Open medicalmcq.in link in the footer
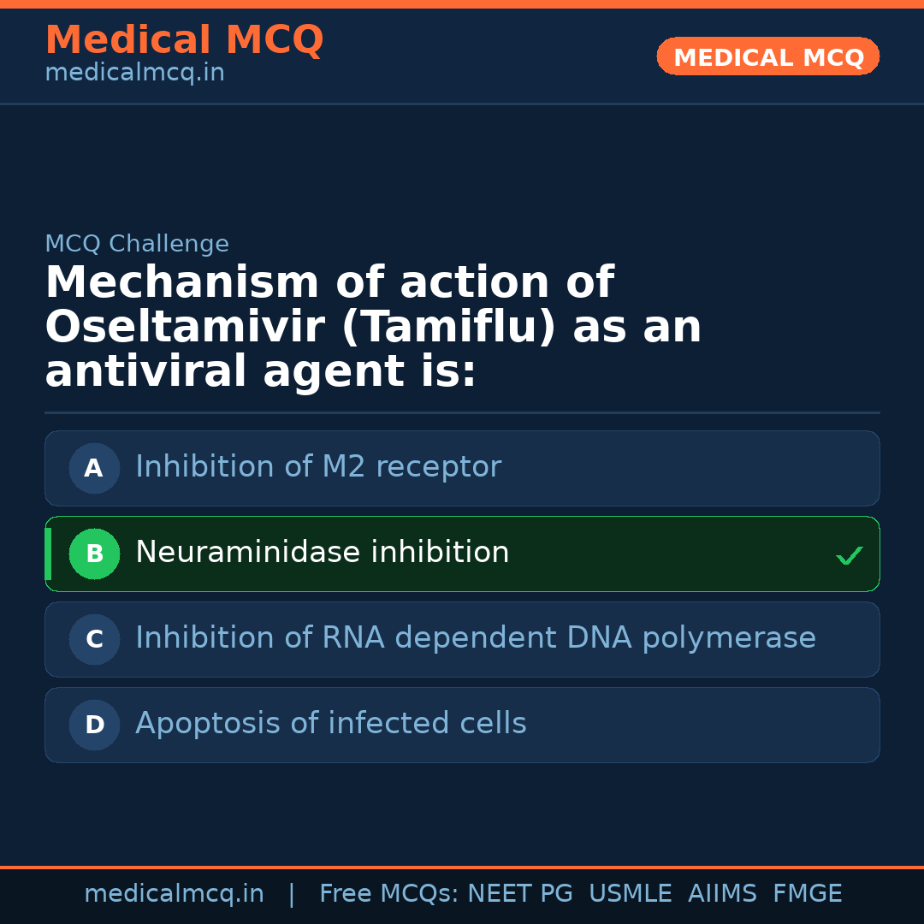Viewport: 924px width, 924px height. click(x=175, y=894)
